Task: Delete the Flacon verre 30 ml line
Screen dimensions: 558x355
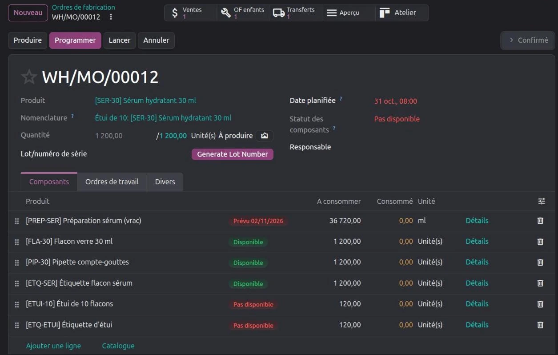Action: click(540, 242)
